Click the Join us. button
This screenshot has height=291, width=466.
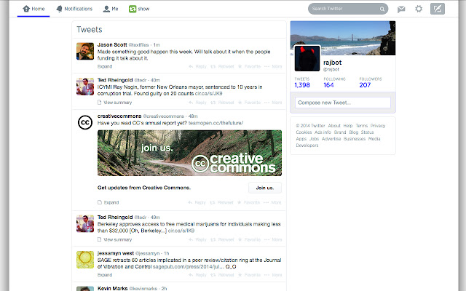coord(265,188)
